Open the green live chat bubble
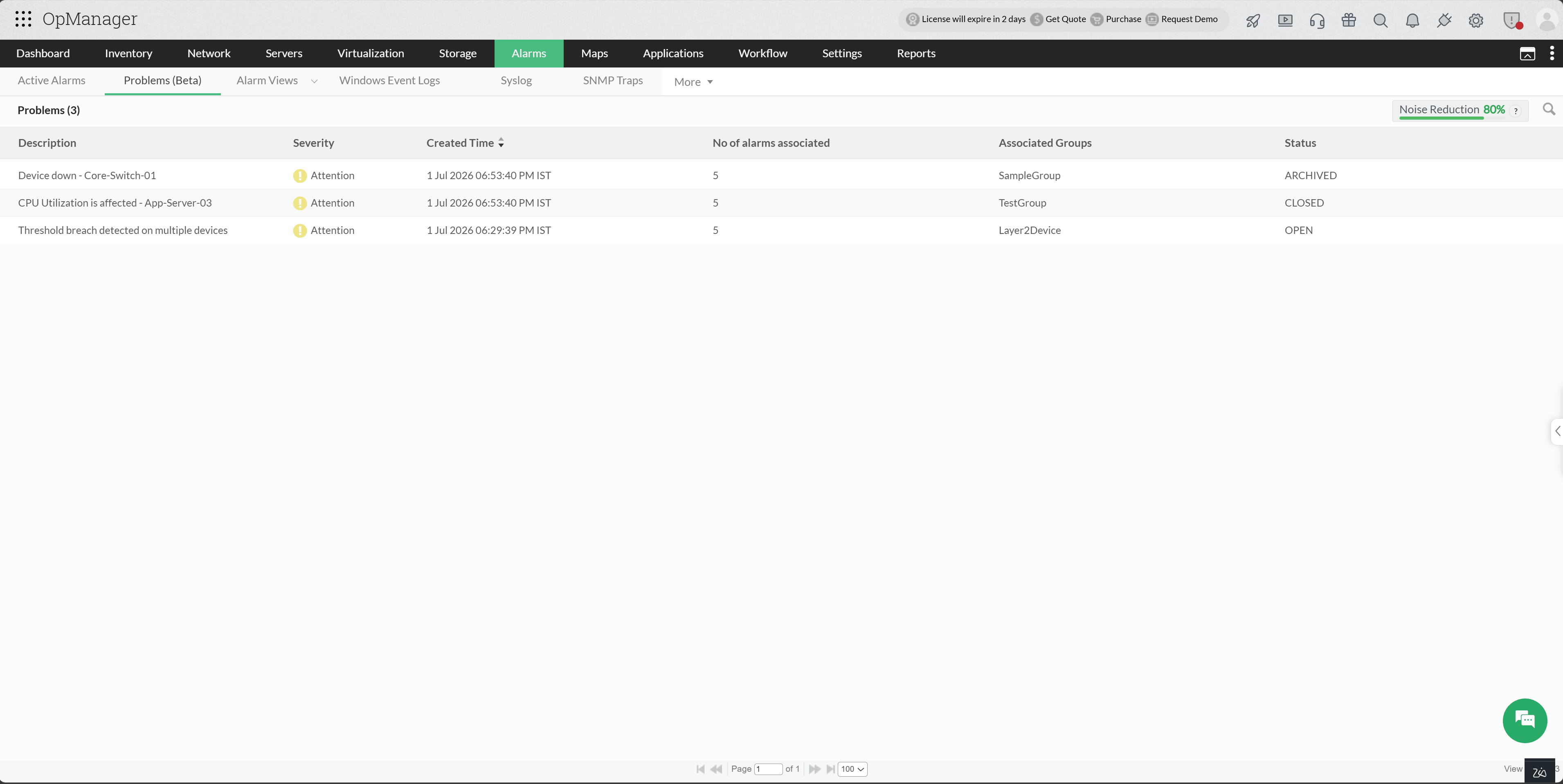1563x784 pixels. point(1525,720)
